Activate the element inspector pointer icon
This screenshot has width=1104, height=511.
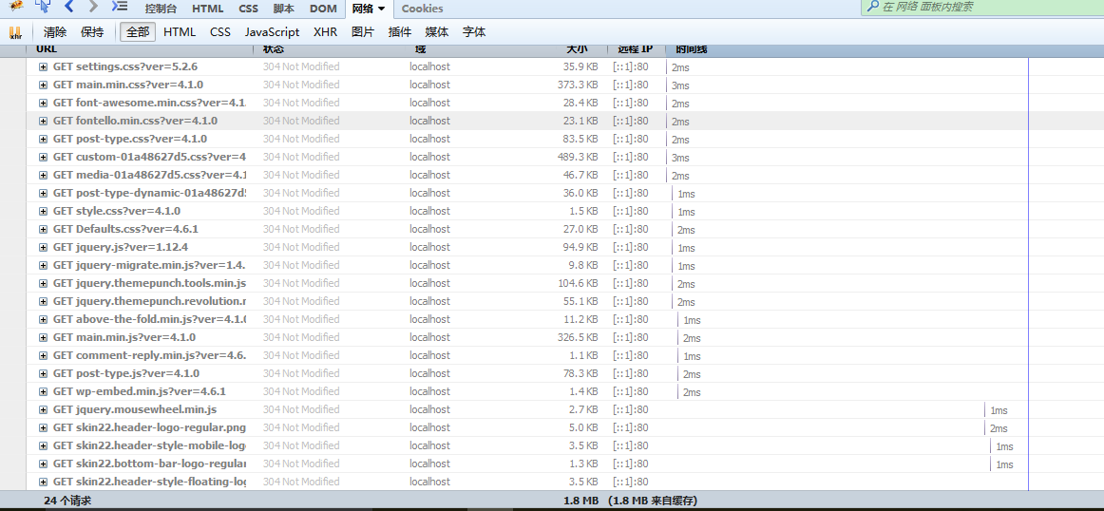tap(43, 7)
